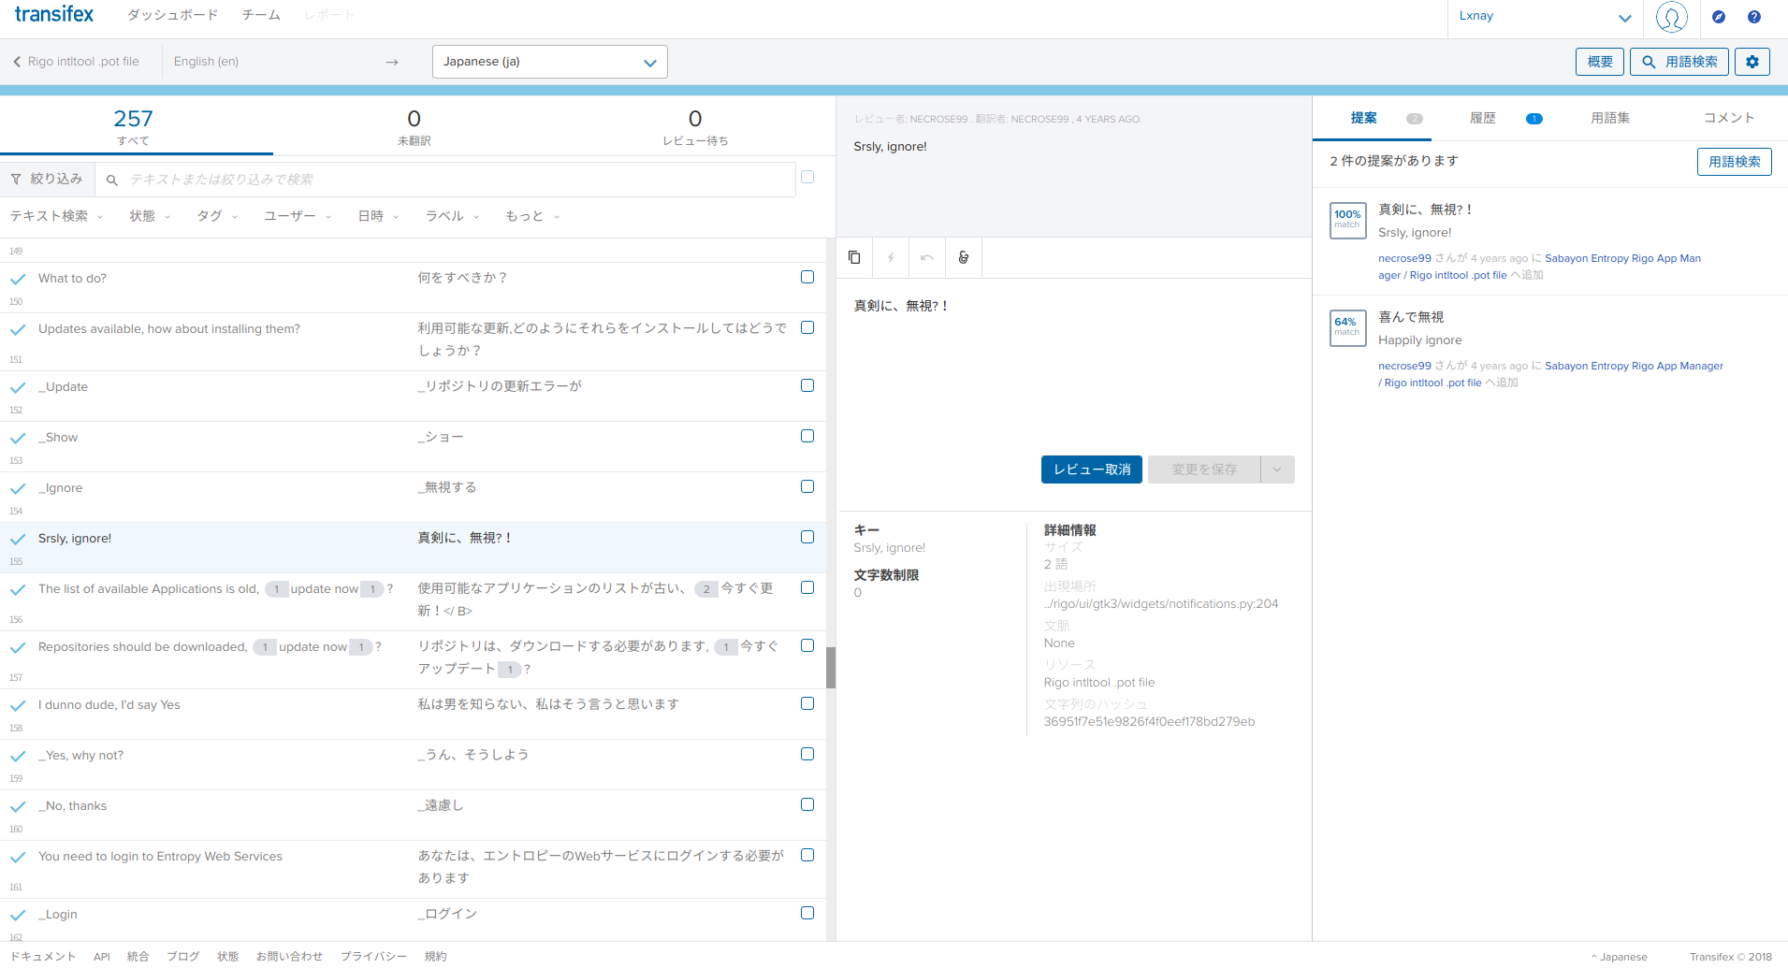Screen dimensions: 1788x968
Task: Switch to the 履歴 history tab
Action: point(1482,118)
